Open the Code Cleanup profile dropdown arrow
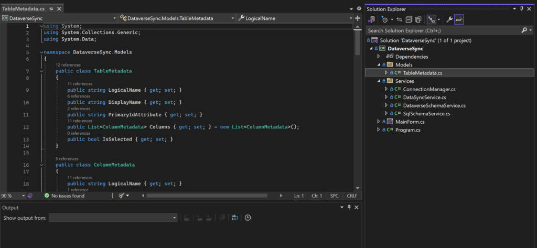The width and height of the screenshot is (537, 248). click(x=128, y=196)
